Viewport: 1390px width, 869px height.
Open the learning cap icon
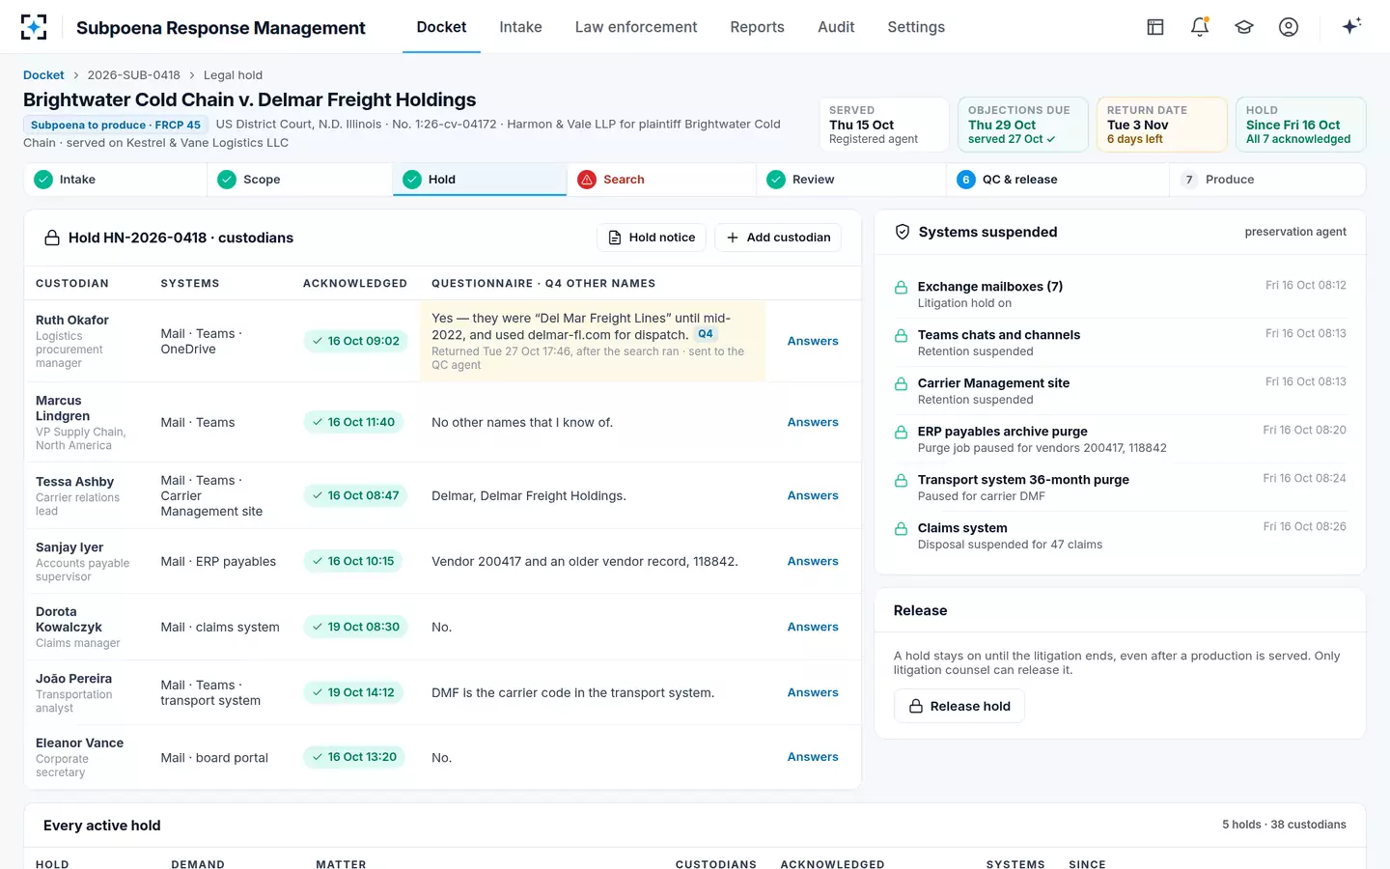coord(1244,27)
